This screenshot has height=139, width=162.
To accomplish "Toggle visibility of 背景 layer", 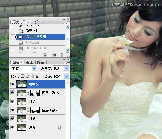I will (x=13, y=127).
